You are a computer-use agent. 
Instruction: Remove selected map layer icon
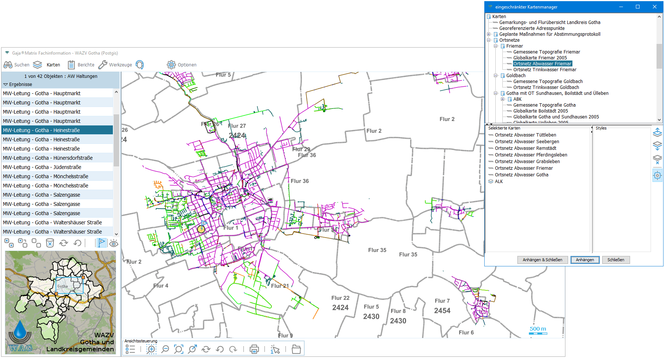pos(657,159)
